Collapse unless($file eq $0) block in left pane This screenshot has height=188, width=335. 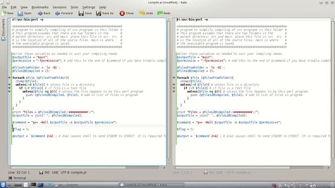(9, 91)
